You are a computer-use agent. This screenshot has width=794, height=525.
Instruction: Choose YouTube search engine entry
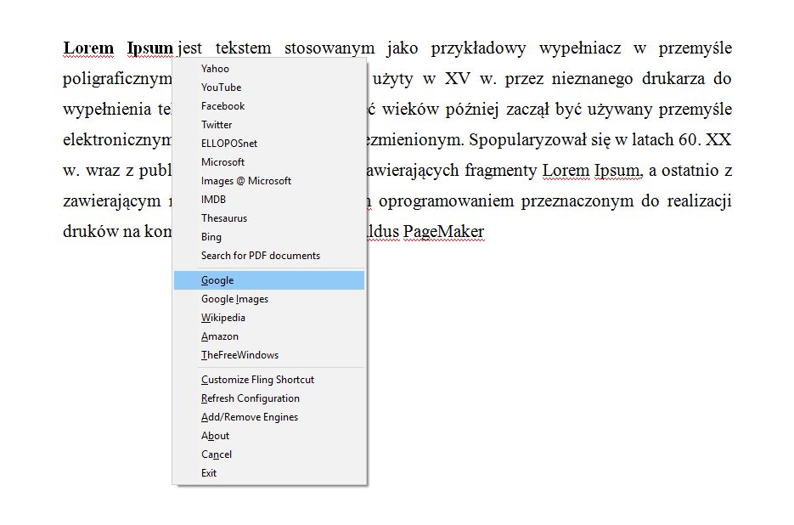tap(269, 87)
